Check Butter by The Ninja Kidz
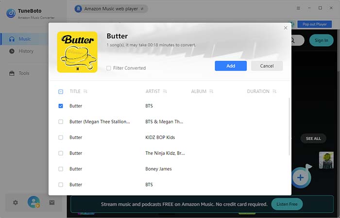 click(x=61, y=153)
